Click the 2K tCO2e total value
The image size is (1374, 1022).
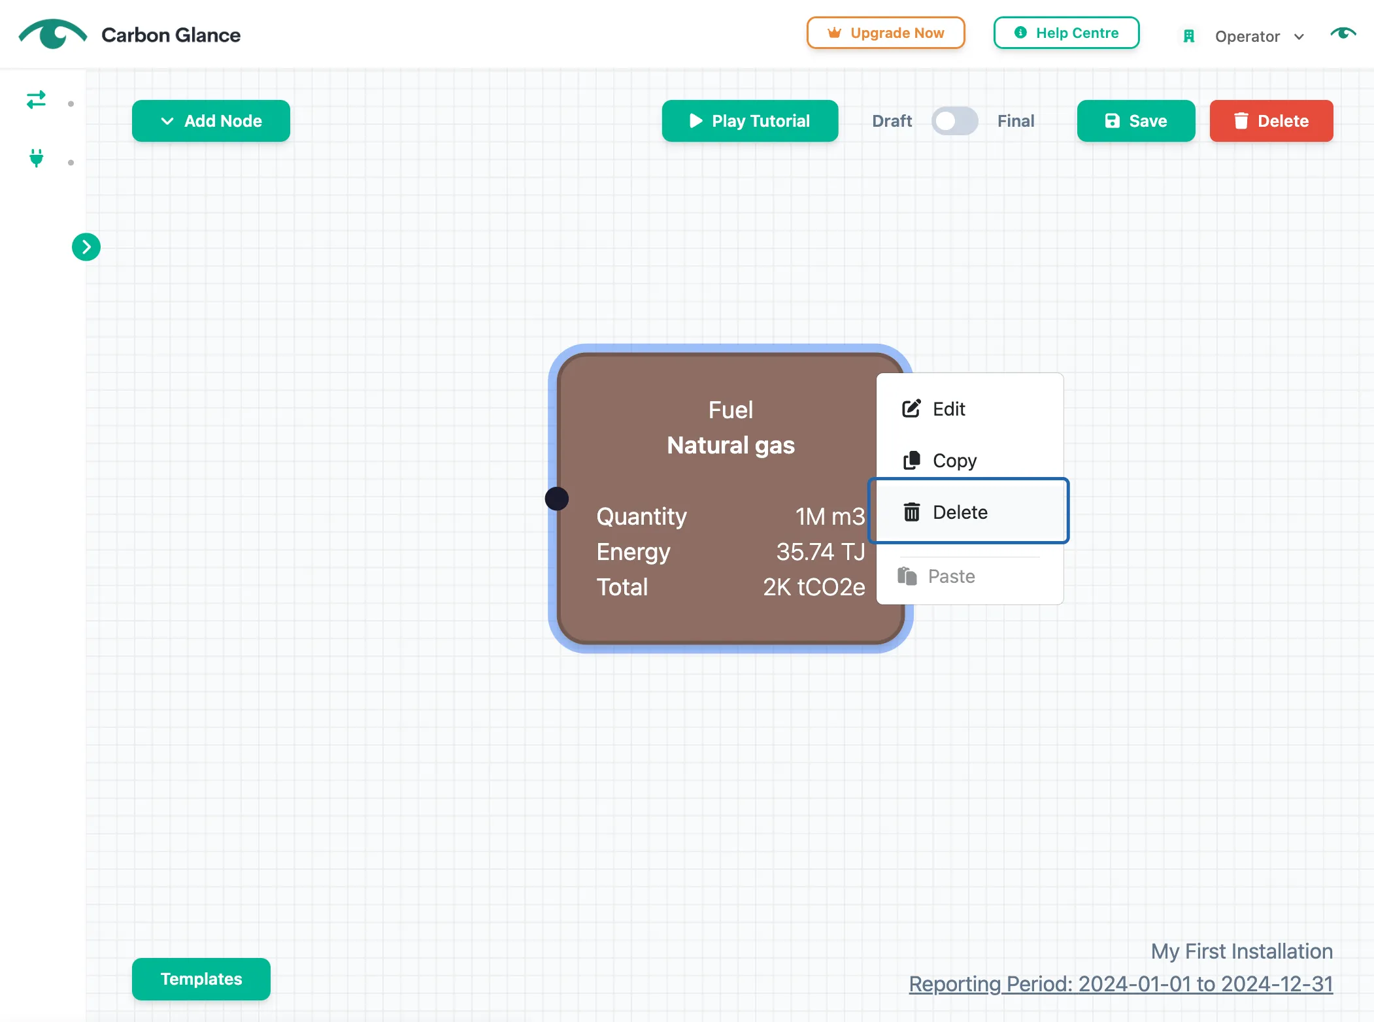tap(814, 587)
